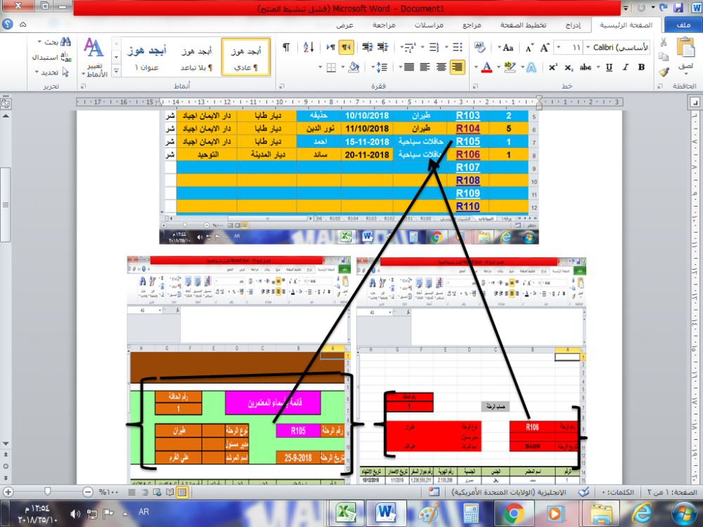Click the red font color A swatch

487,67
